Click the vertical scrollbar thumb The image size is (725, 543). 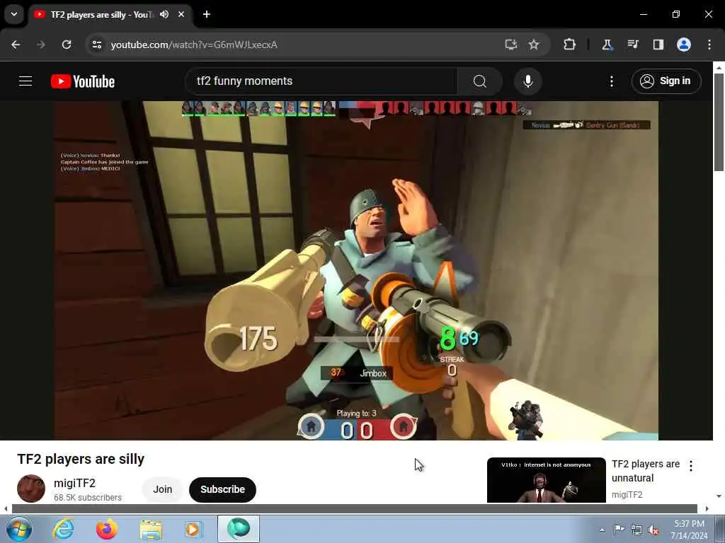click(719, 122)
